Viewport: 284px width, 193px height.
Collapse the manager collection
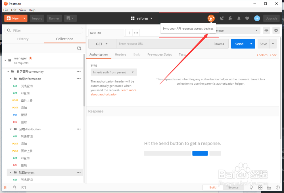[x=5, y=60]
